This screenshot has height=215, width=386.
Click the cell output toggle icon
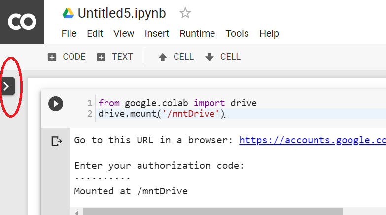coord(57,142)
